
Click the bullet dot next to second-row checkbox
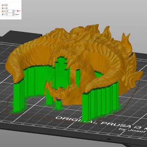[x=5, y=8]
